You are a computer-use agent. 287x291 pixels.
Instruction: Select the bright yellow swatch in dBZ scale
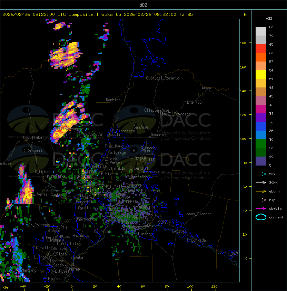click(261, 74)
